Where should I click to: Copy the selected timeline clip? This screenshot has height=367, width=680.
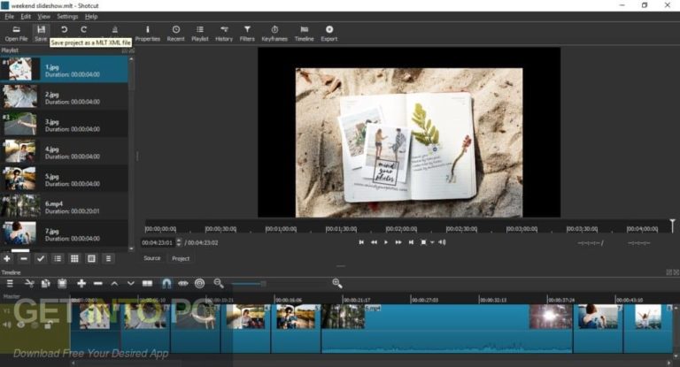(45, 283)
